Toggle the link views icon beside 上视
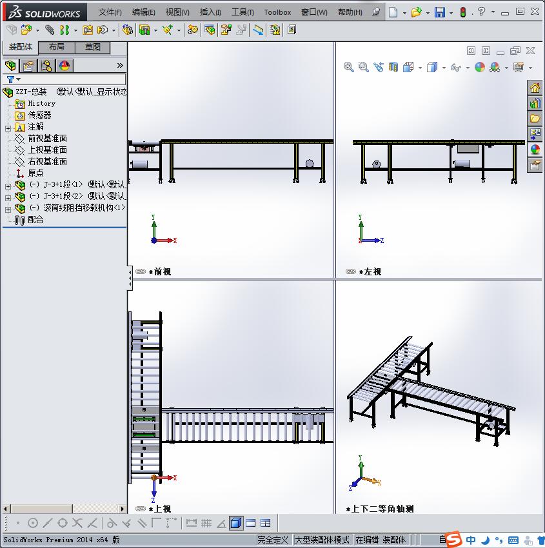545x548 pixels. (141, 509)
